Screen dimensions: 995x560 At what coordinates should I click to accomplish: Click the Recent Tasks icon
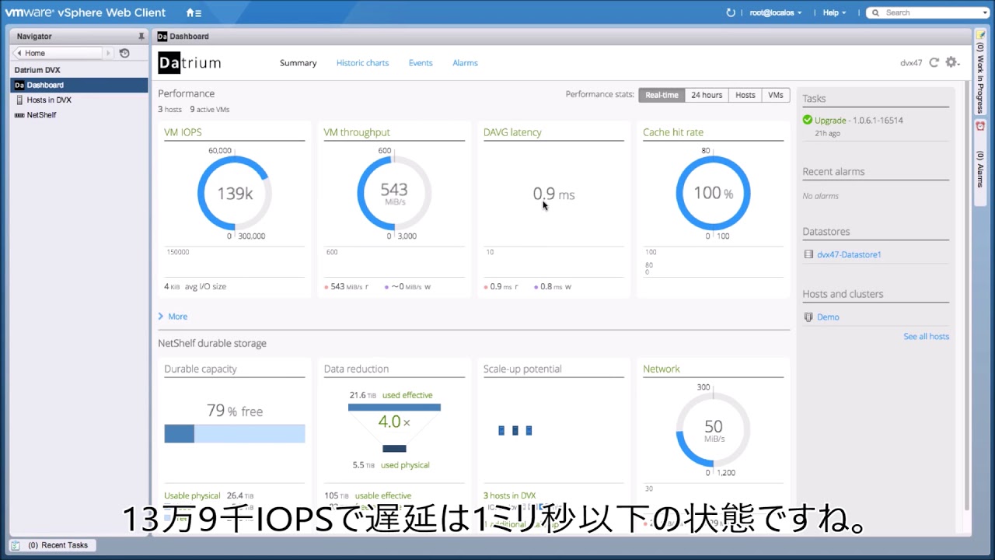(x=16, y=545)
